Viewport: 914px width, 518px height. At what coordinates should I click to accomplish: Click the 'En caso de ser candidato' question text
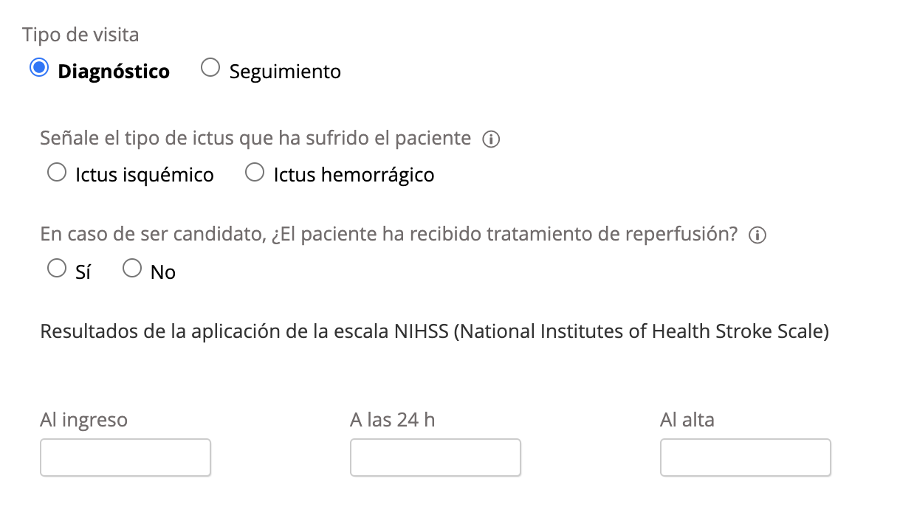pos(389,234)
